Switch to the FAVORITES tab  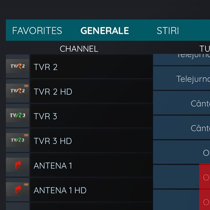pos(37,30)
